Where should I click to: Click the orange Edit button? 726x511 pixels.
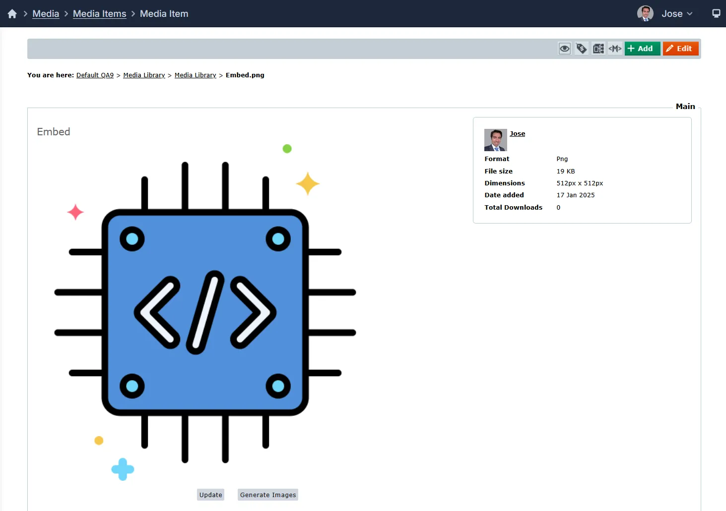point(680,49)
